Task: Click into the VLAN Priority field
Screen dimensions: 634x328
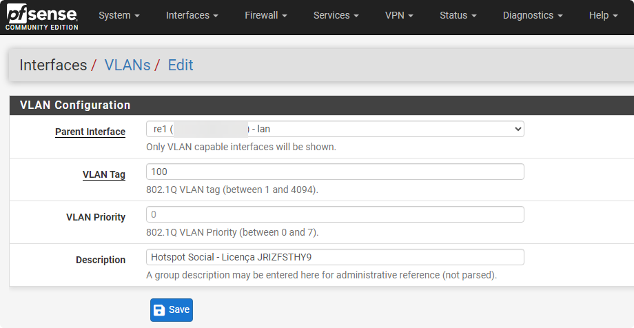Action: click(335, 214)
